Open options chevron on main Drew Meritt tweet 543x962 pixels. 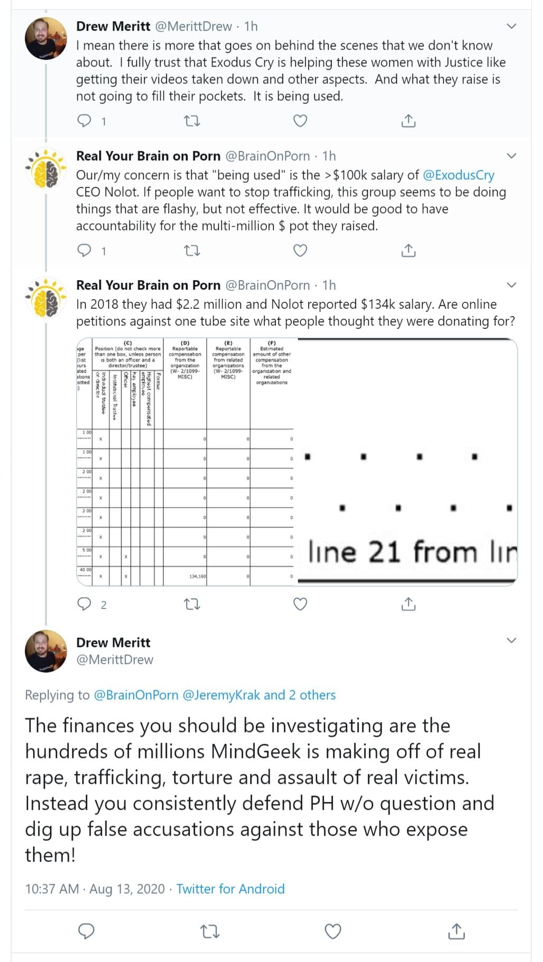click(x=511, y=640)
